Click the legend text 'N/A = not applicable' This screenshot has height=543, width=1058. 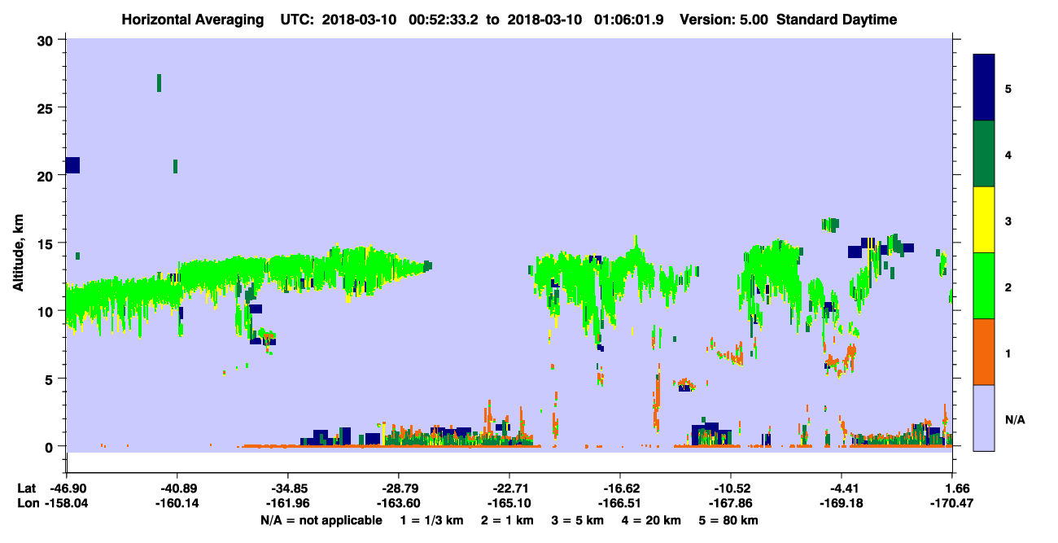(321, 520)
